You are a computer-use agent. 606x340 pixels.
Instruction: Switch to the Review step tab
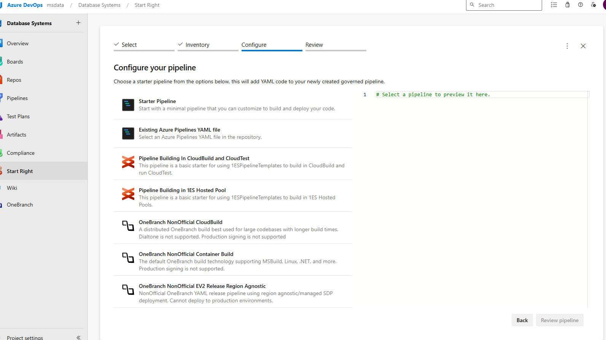pyautogui.click(x=336, y=45)
